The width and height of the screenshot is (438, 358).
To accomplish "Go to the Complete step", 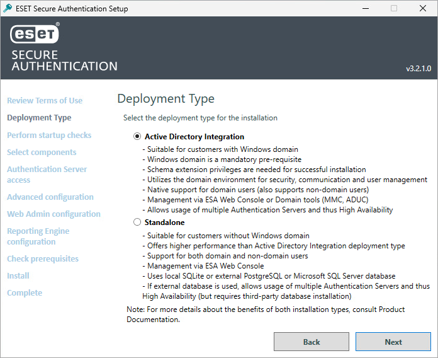I will click(25, 293).
